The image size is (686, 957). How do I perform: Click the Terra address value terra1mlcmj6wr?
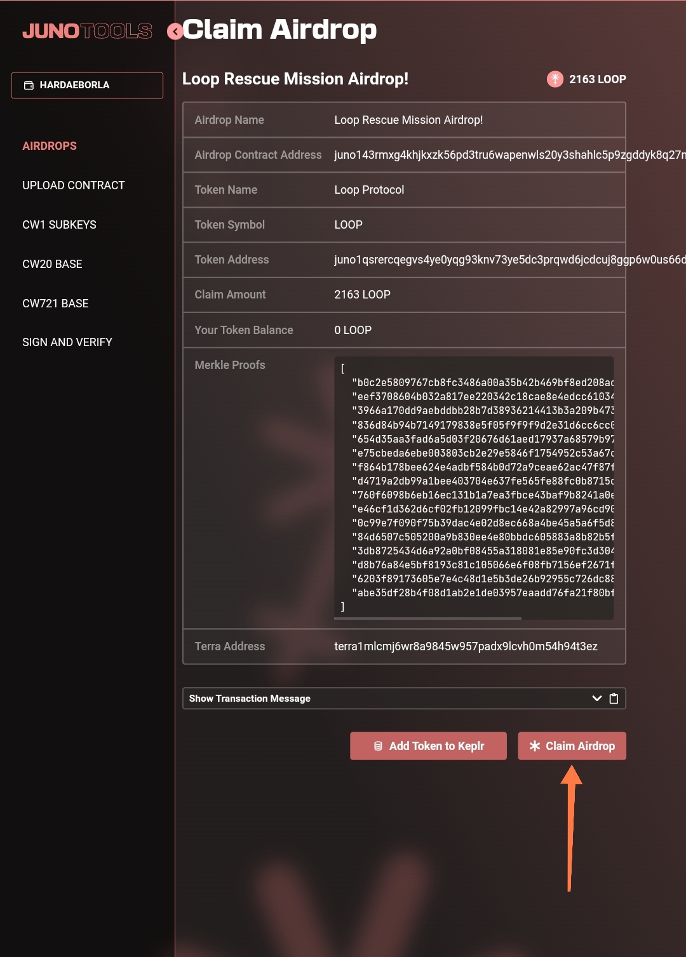(466, 646)
